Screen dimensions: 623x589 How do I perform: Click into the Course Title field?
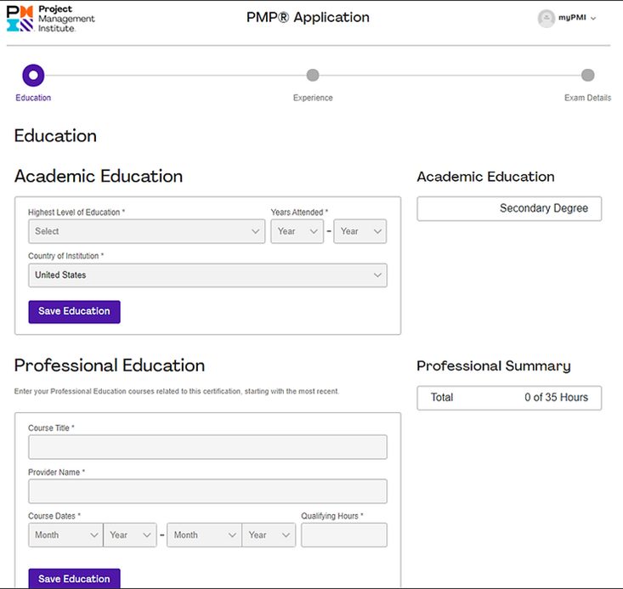point(207,447)
